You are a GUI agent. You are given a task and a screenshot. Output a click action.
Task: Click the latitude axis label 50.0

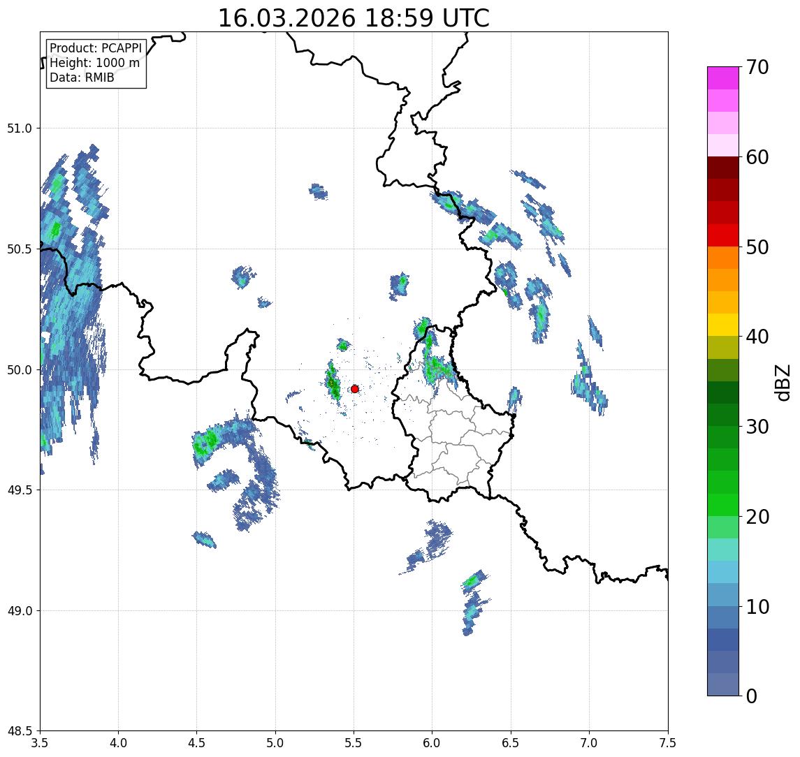[20, 370]
